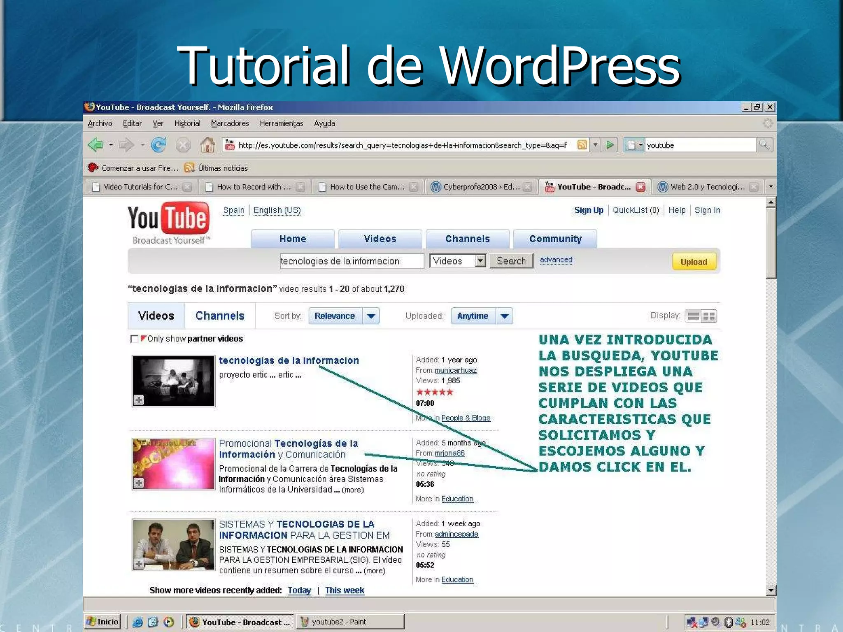
Task: Open Últimas noticias feed bookmark
Action: [x=216, y=168]
